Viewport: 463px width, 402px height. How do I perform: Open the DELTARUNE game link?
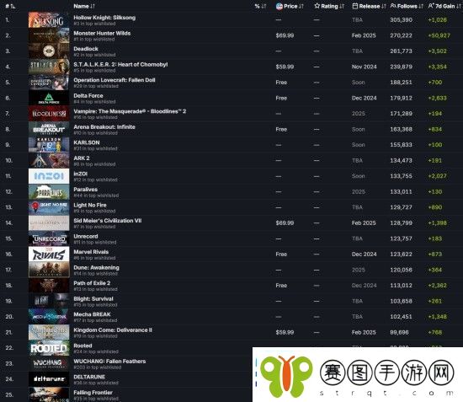pos(89,377)
